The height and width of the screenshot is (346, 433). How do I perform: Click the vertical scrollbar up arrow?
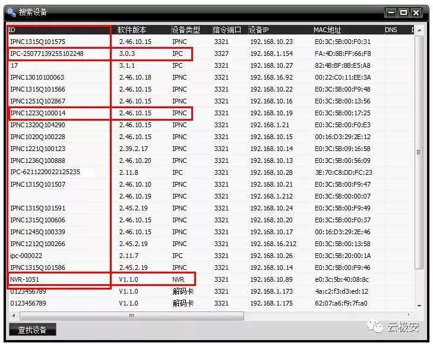pyautogui.click(x=419, y=30)
